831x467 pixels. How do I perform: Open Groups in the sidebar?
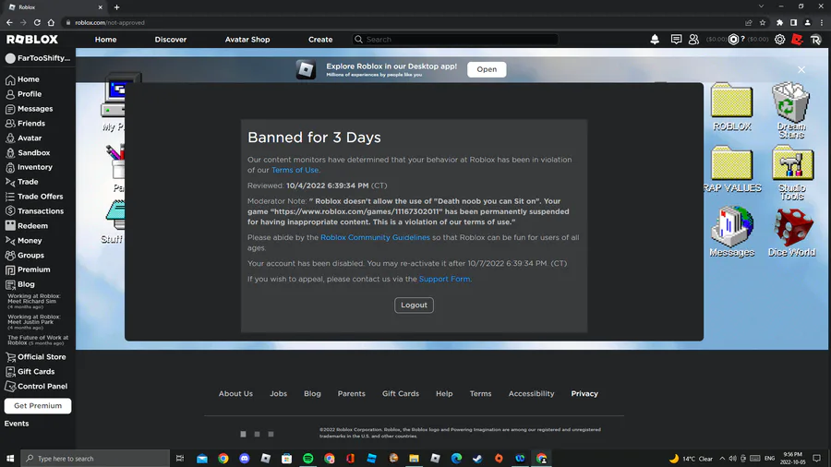point(24,256)
